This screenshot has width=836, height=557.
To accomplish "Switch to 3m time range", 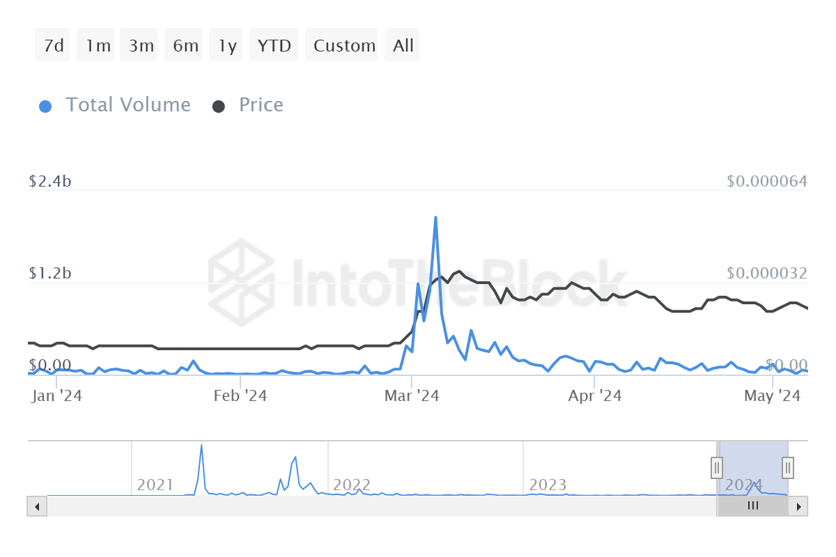I will point(141,46).
